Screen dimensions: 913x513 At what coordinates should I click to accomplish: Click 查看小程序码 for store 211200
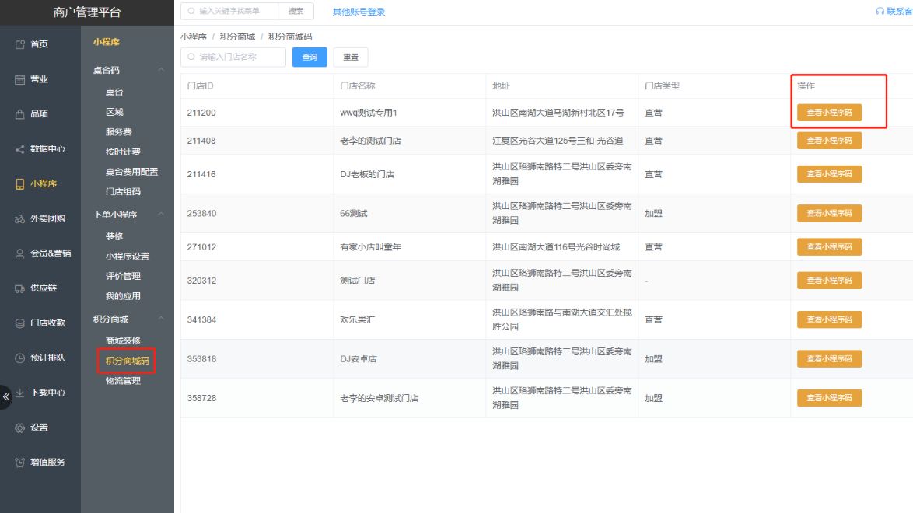[829, 113]
